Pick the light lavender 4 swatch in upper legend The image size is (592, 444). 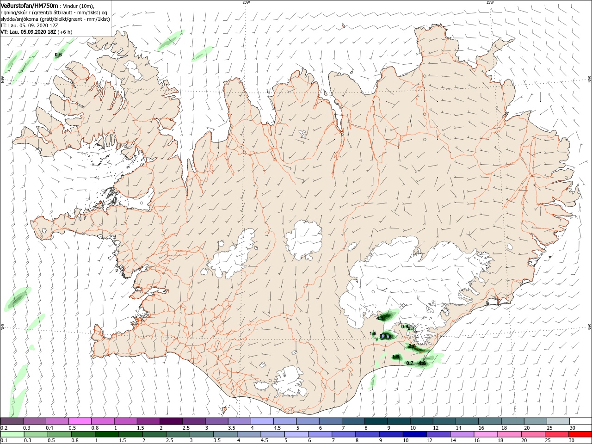(262, 421)
